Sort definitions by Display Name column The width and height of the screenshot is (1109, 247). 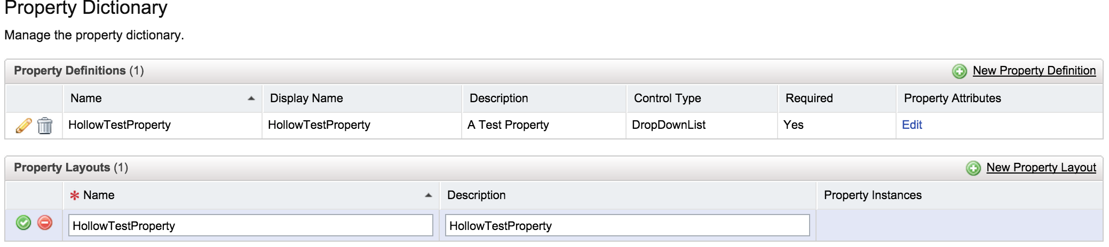306,98
